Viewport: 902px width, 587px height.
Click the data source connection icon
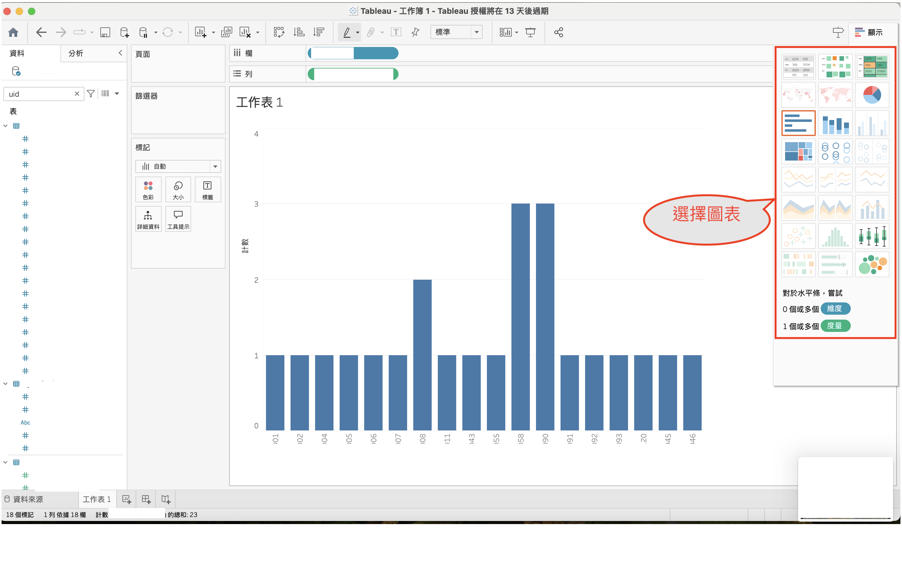(x=16, y=71)
